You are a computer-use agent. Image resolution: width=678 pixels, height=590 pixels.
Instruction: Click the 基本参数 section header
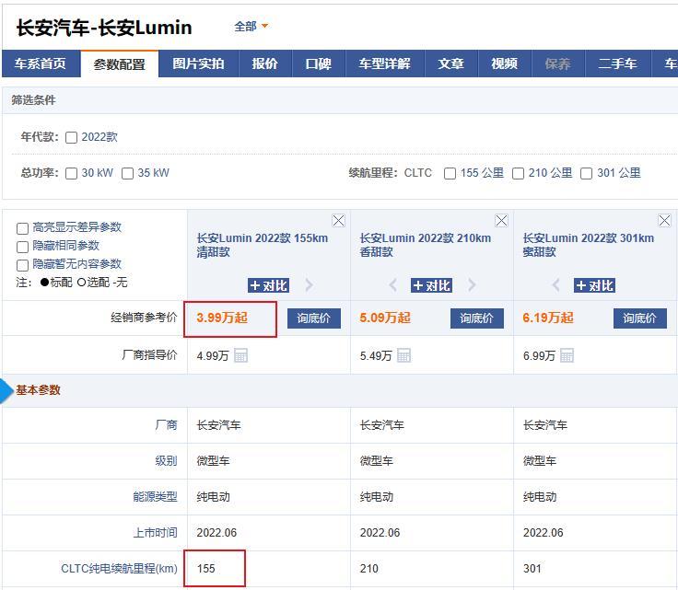click(38, 390)
